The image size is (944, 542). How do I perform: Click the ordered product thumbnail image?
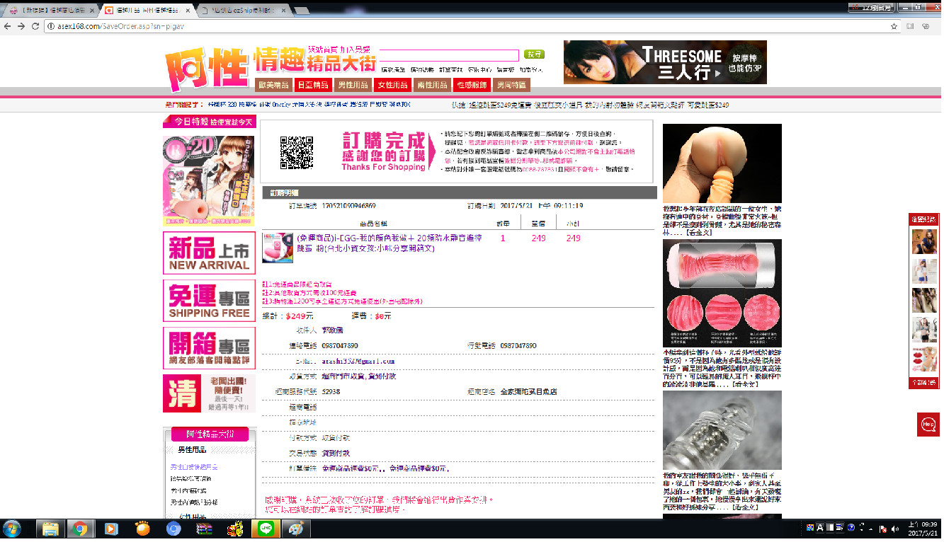tap(278, 248)
